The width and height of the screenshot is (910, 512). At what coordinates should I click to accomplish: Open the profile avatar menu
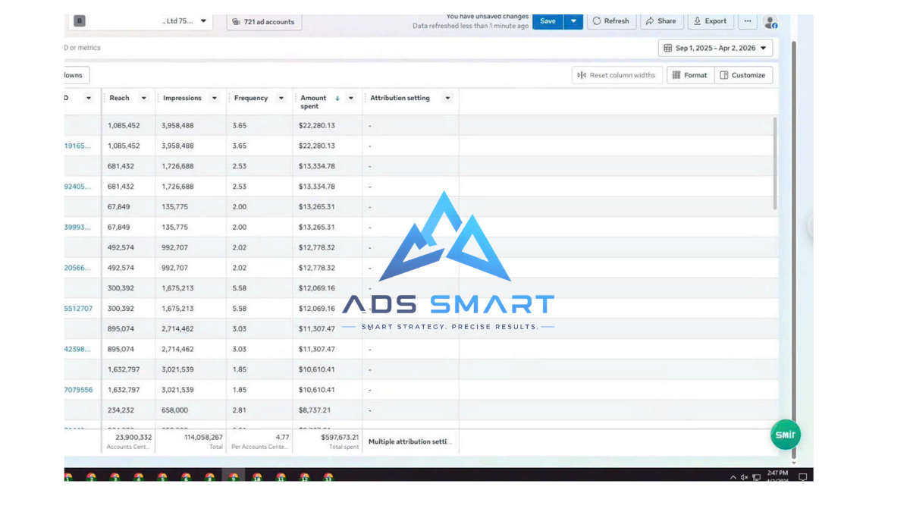point(770,22)
